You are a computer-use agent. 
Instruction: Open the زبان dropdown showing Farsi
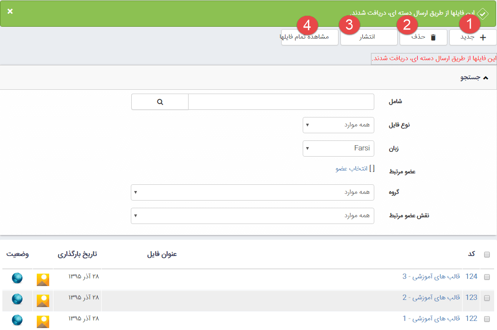[x=338, y=149]
